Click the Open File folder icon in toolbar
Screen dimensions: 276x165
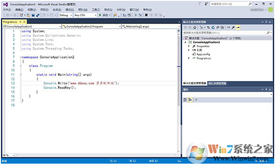(28, 15)
